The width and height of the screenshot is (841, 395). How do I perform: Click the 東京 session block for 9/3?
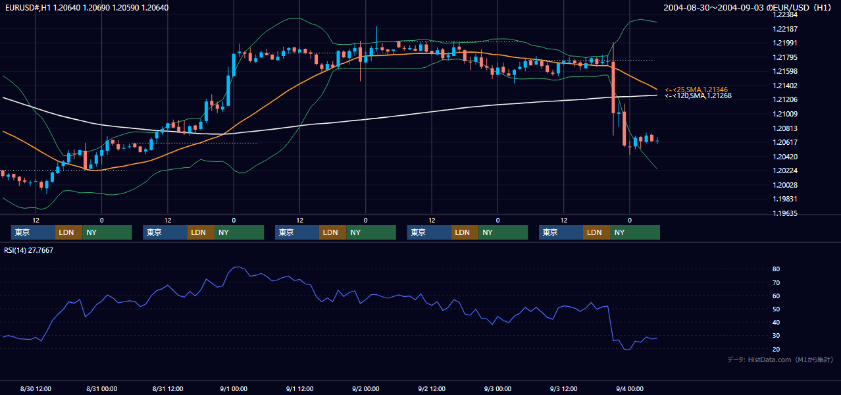(561, 232)
